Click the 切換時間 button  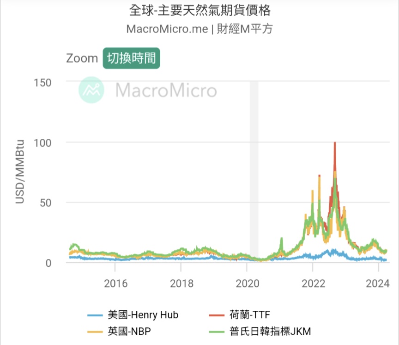tap(131, 58)
